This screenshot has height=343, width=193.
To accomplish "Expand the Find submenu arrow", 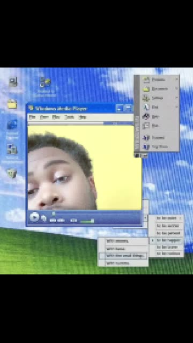I will pyautogui.click(x=176, y=107).
